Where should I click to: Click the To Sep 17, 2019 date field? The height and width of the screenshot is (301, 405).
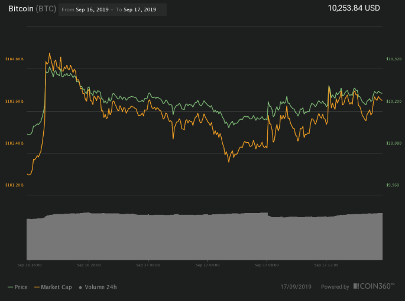[x=136, y=10]
